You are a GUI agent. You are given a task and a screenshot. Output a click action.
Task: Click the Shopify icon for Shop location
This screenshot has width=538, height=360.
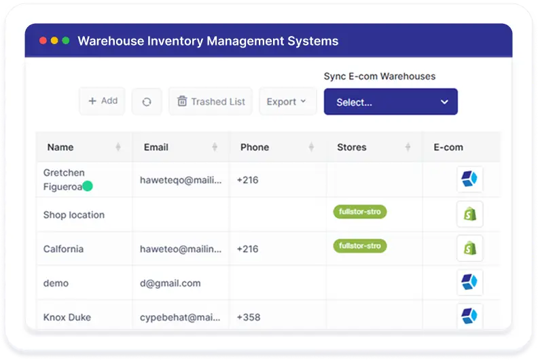pyautogui.click(x=469, y=215)
